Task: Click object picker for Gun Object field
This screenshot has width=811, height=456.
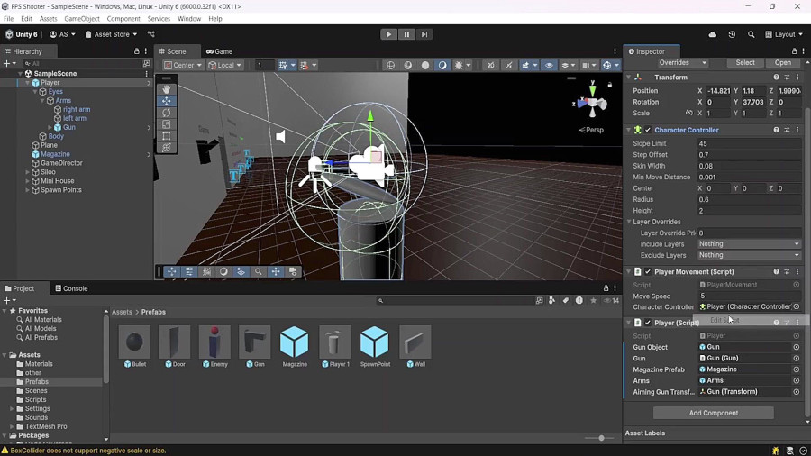Action: coord(797,347)
